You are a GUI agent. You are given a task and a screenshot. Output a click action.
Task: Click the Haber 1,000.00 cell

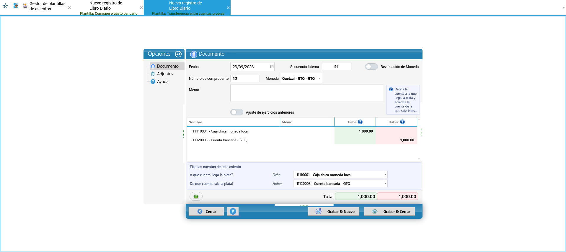[396, 140]
